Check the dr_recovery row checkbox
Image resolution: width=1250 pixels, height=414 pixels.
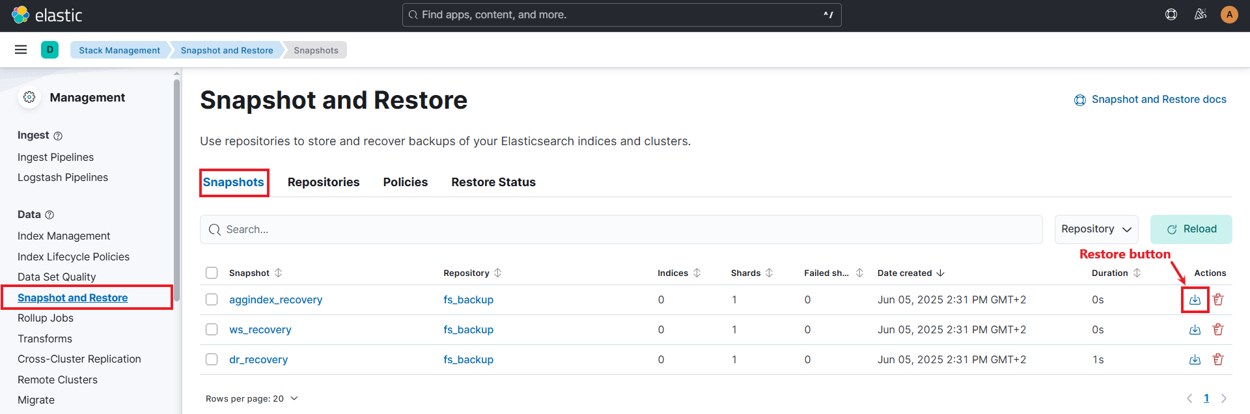click(212, 359)
